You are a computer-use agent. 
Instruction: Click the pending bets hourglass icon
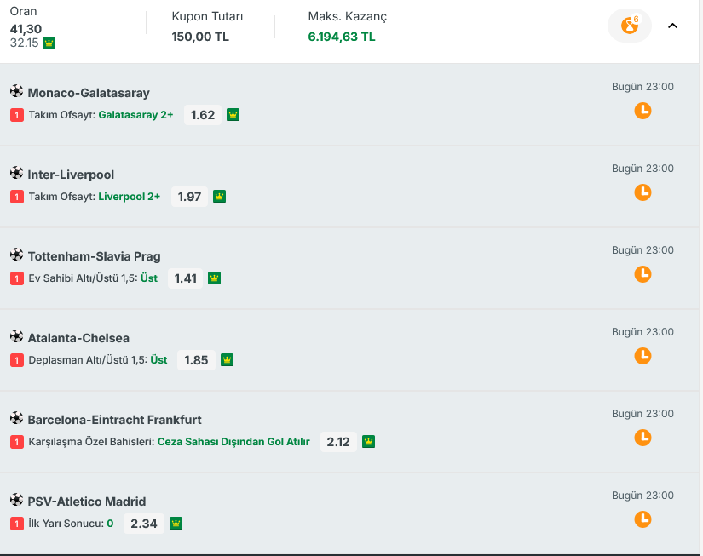pos(630,26)
